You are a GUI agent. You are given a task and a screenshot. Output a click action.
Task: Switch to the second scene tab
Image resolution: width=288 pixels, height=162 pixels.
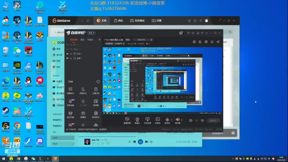click(x=82, y=40)
